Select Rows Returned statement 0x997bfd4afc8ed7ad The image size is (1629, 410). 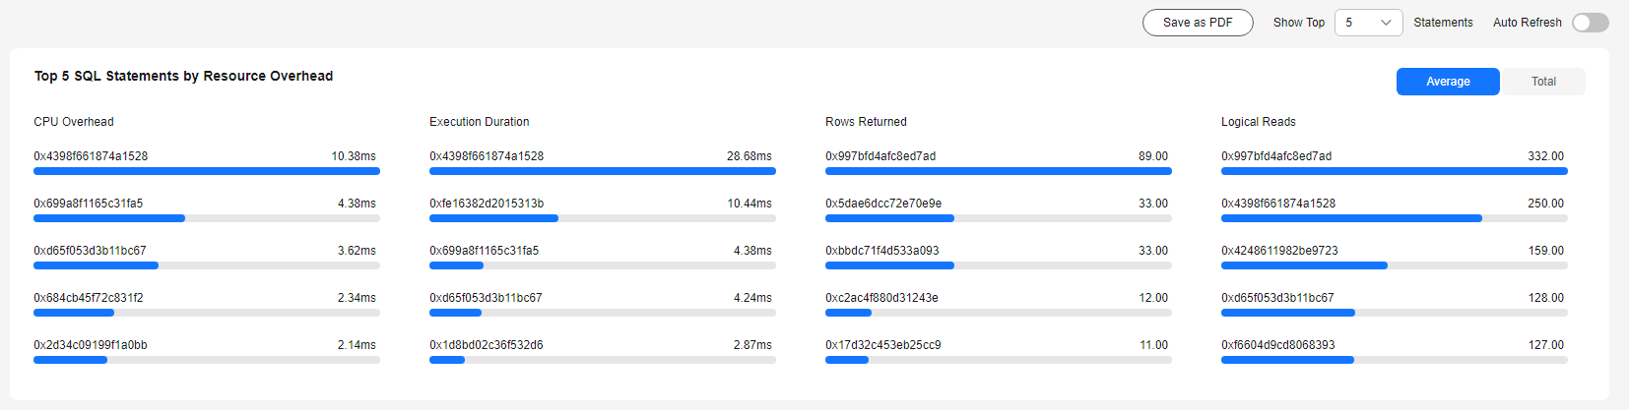click(x=880, y=156)
